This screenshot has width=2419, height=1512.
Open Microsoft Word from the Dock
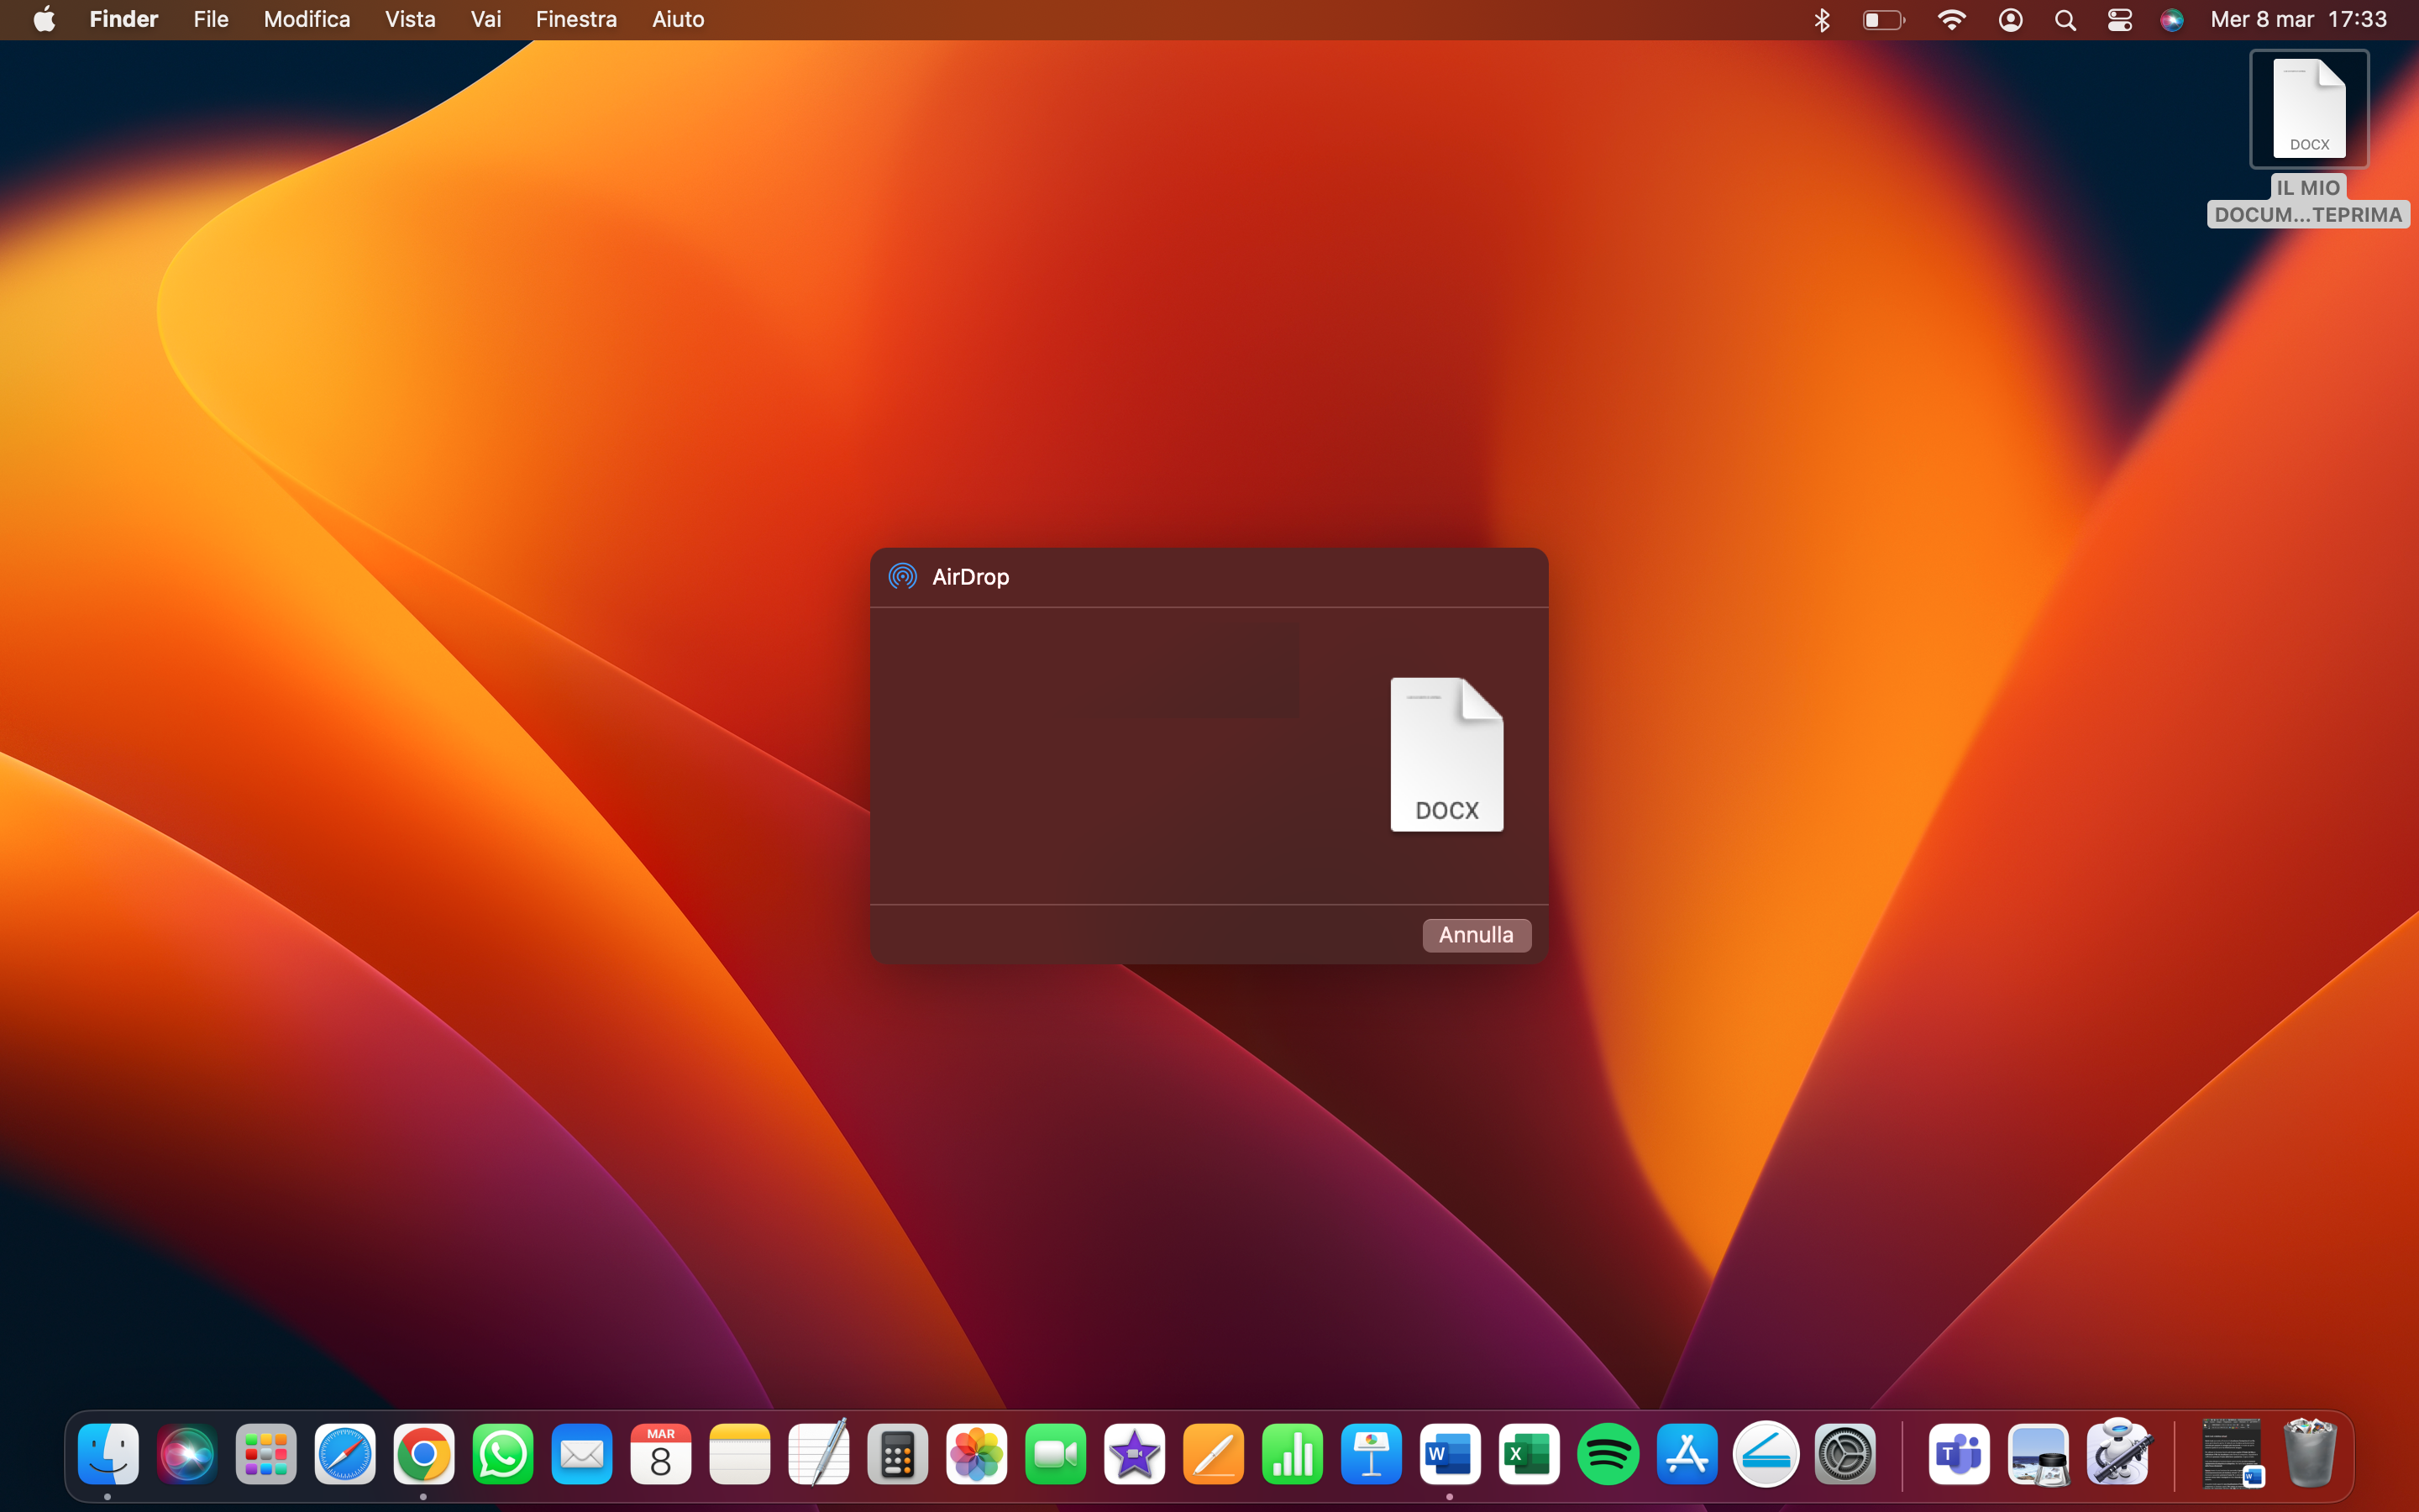click(x=1450, y=1454)
